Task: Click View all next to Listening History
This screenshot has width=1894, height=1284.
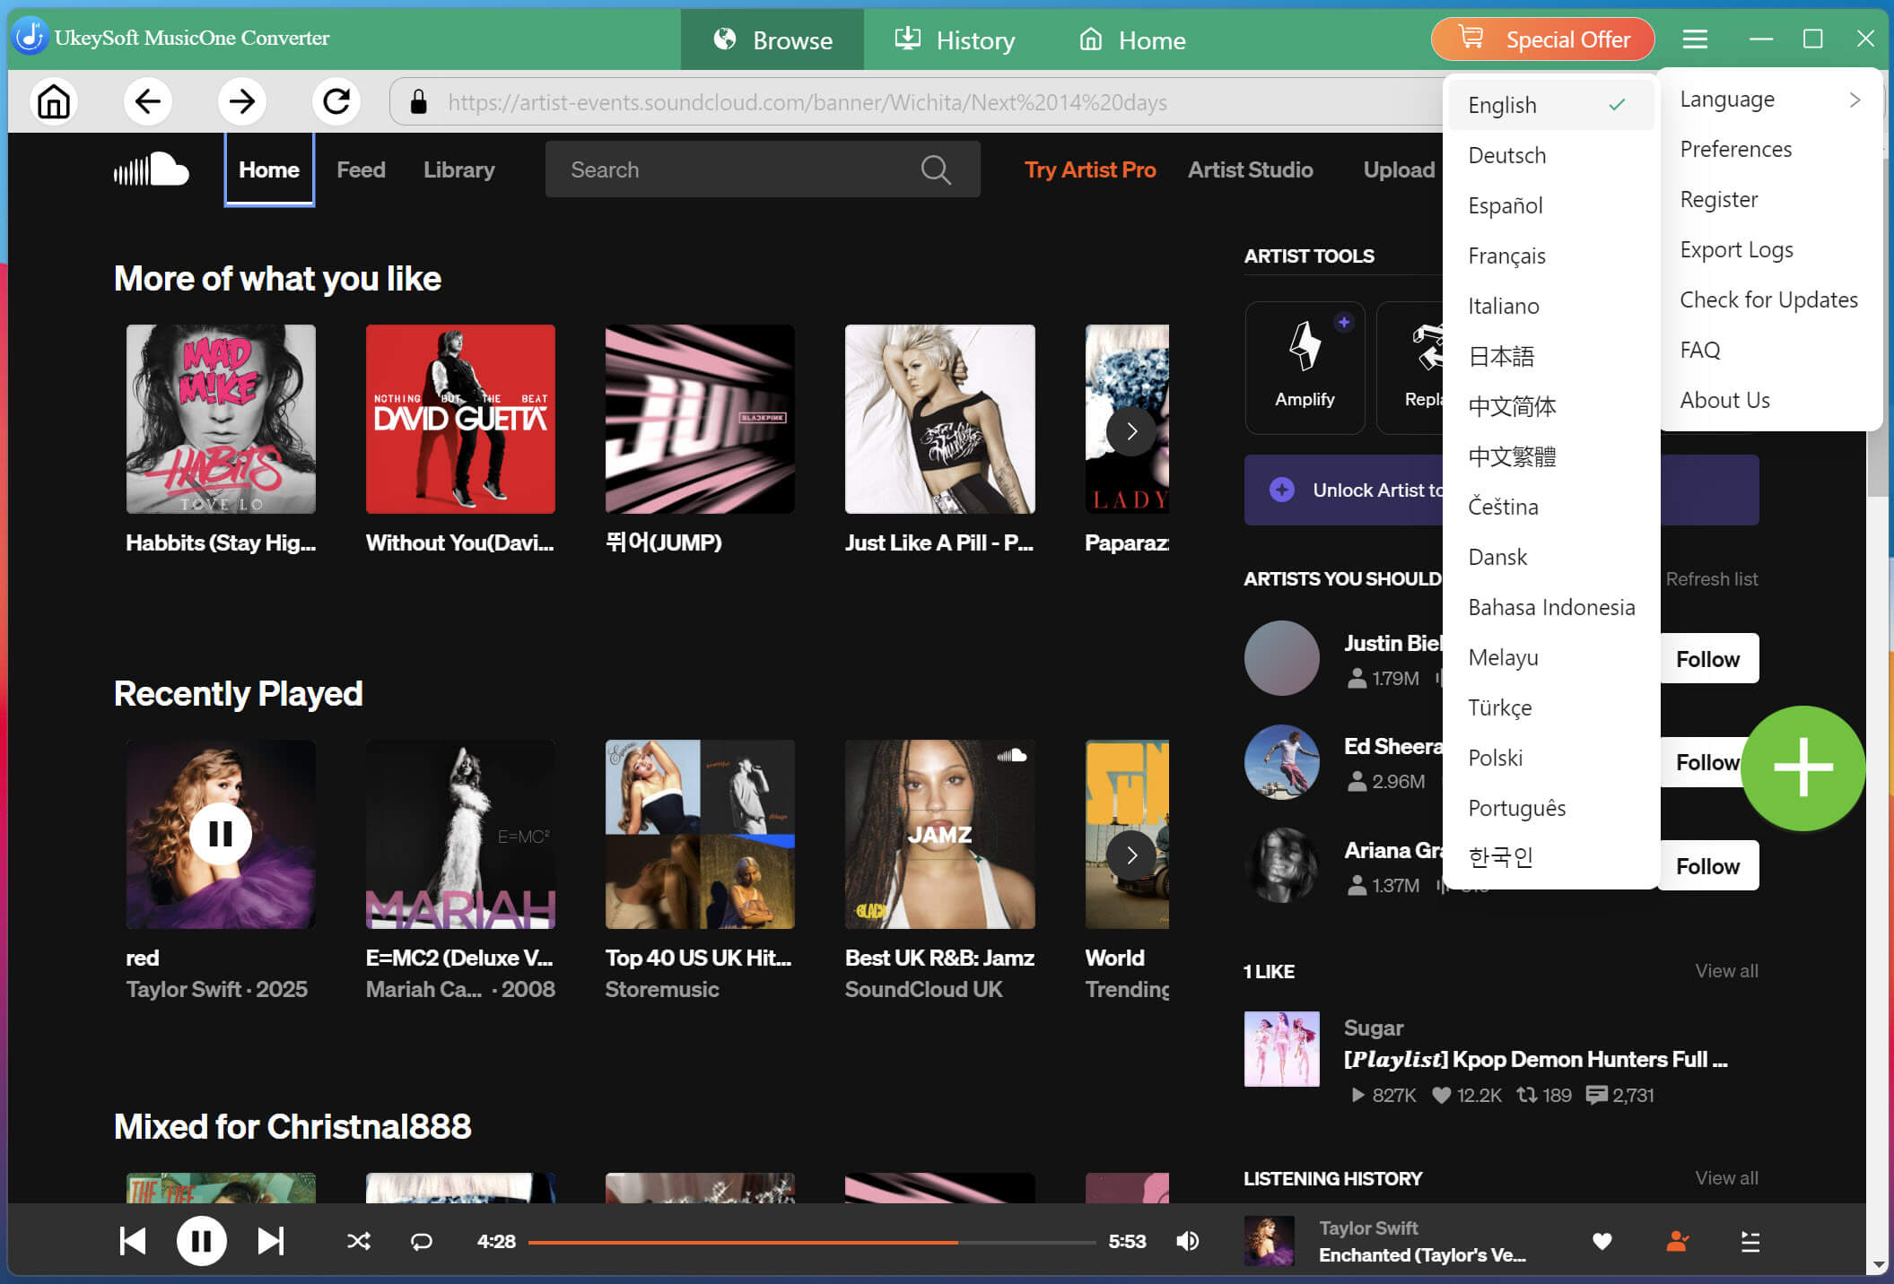Action: coord(1726,1178)
